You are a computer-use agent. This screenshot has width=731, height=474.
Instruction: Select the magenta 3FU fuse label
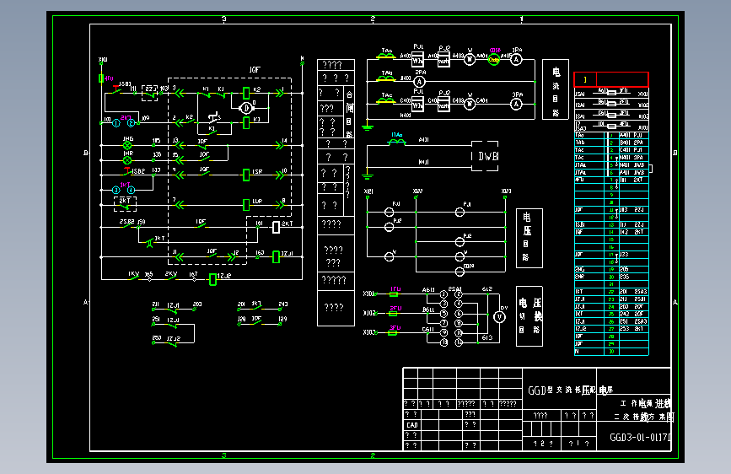[395, 328]
